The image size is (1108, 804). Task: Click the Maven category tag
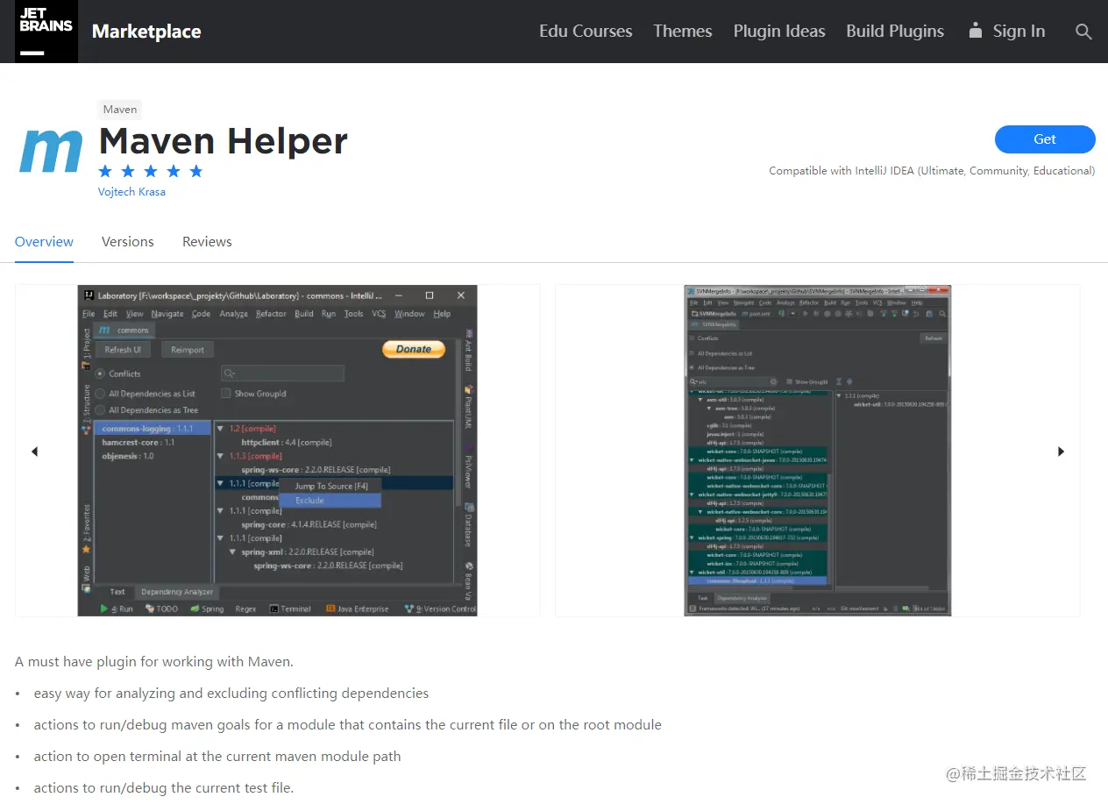(120, 110)
